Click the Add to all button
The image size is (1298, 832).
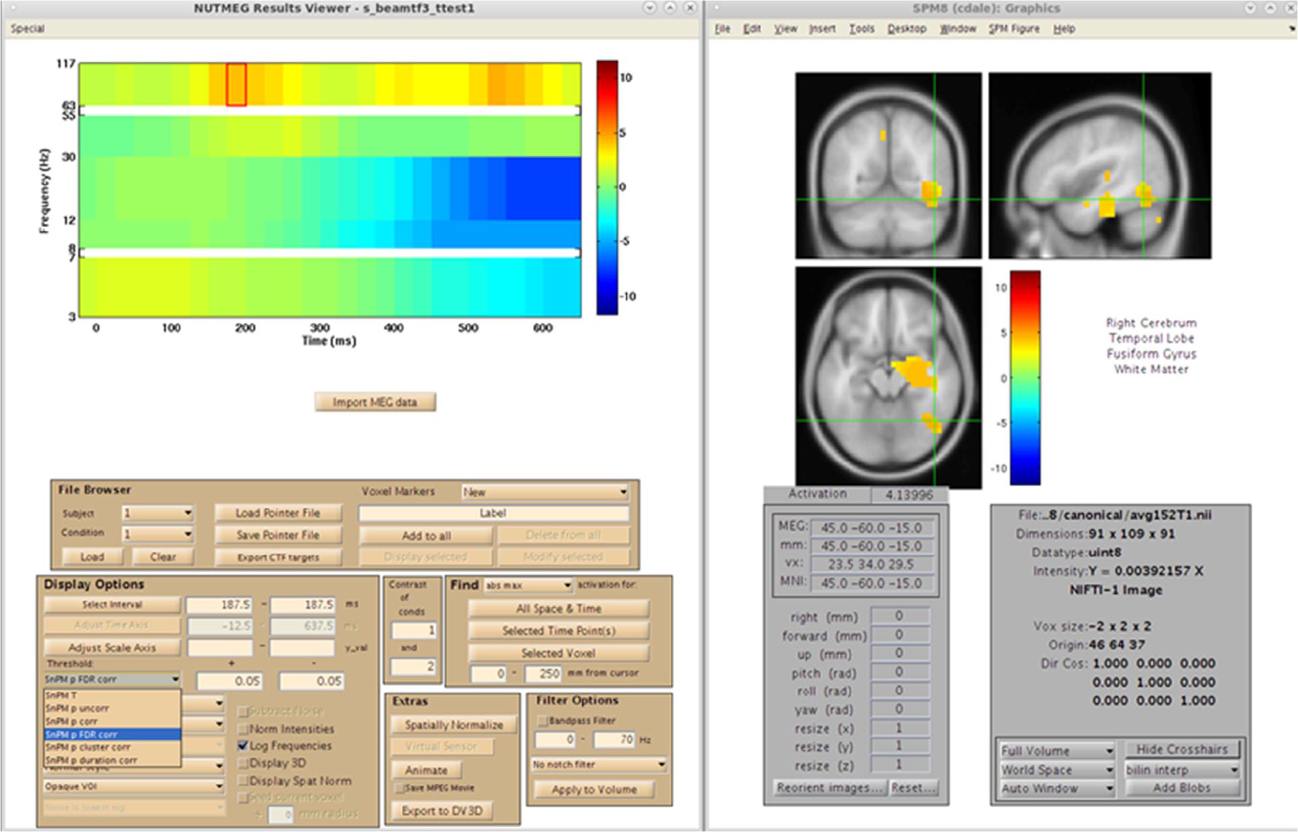pos(426,536)
